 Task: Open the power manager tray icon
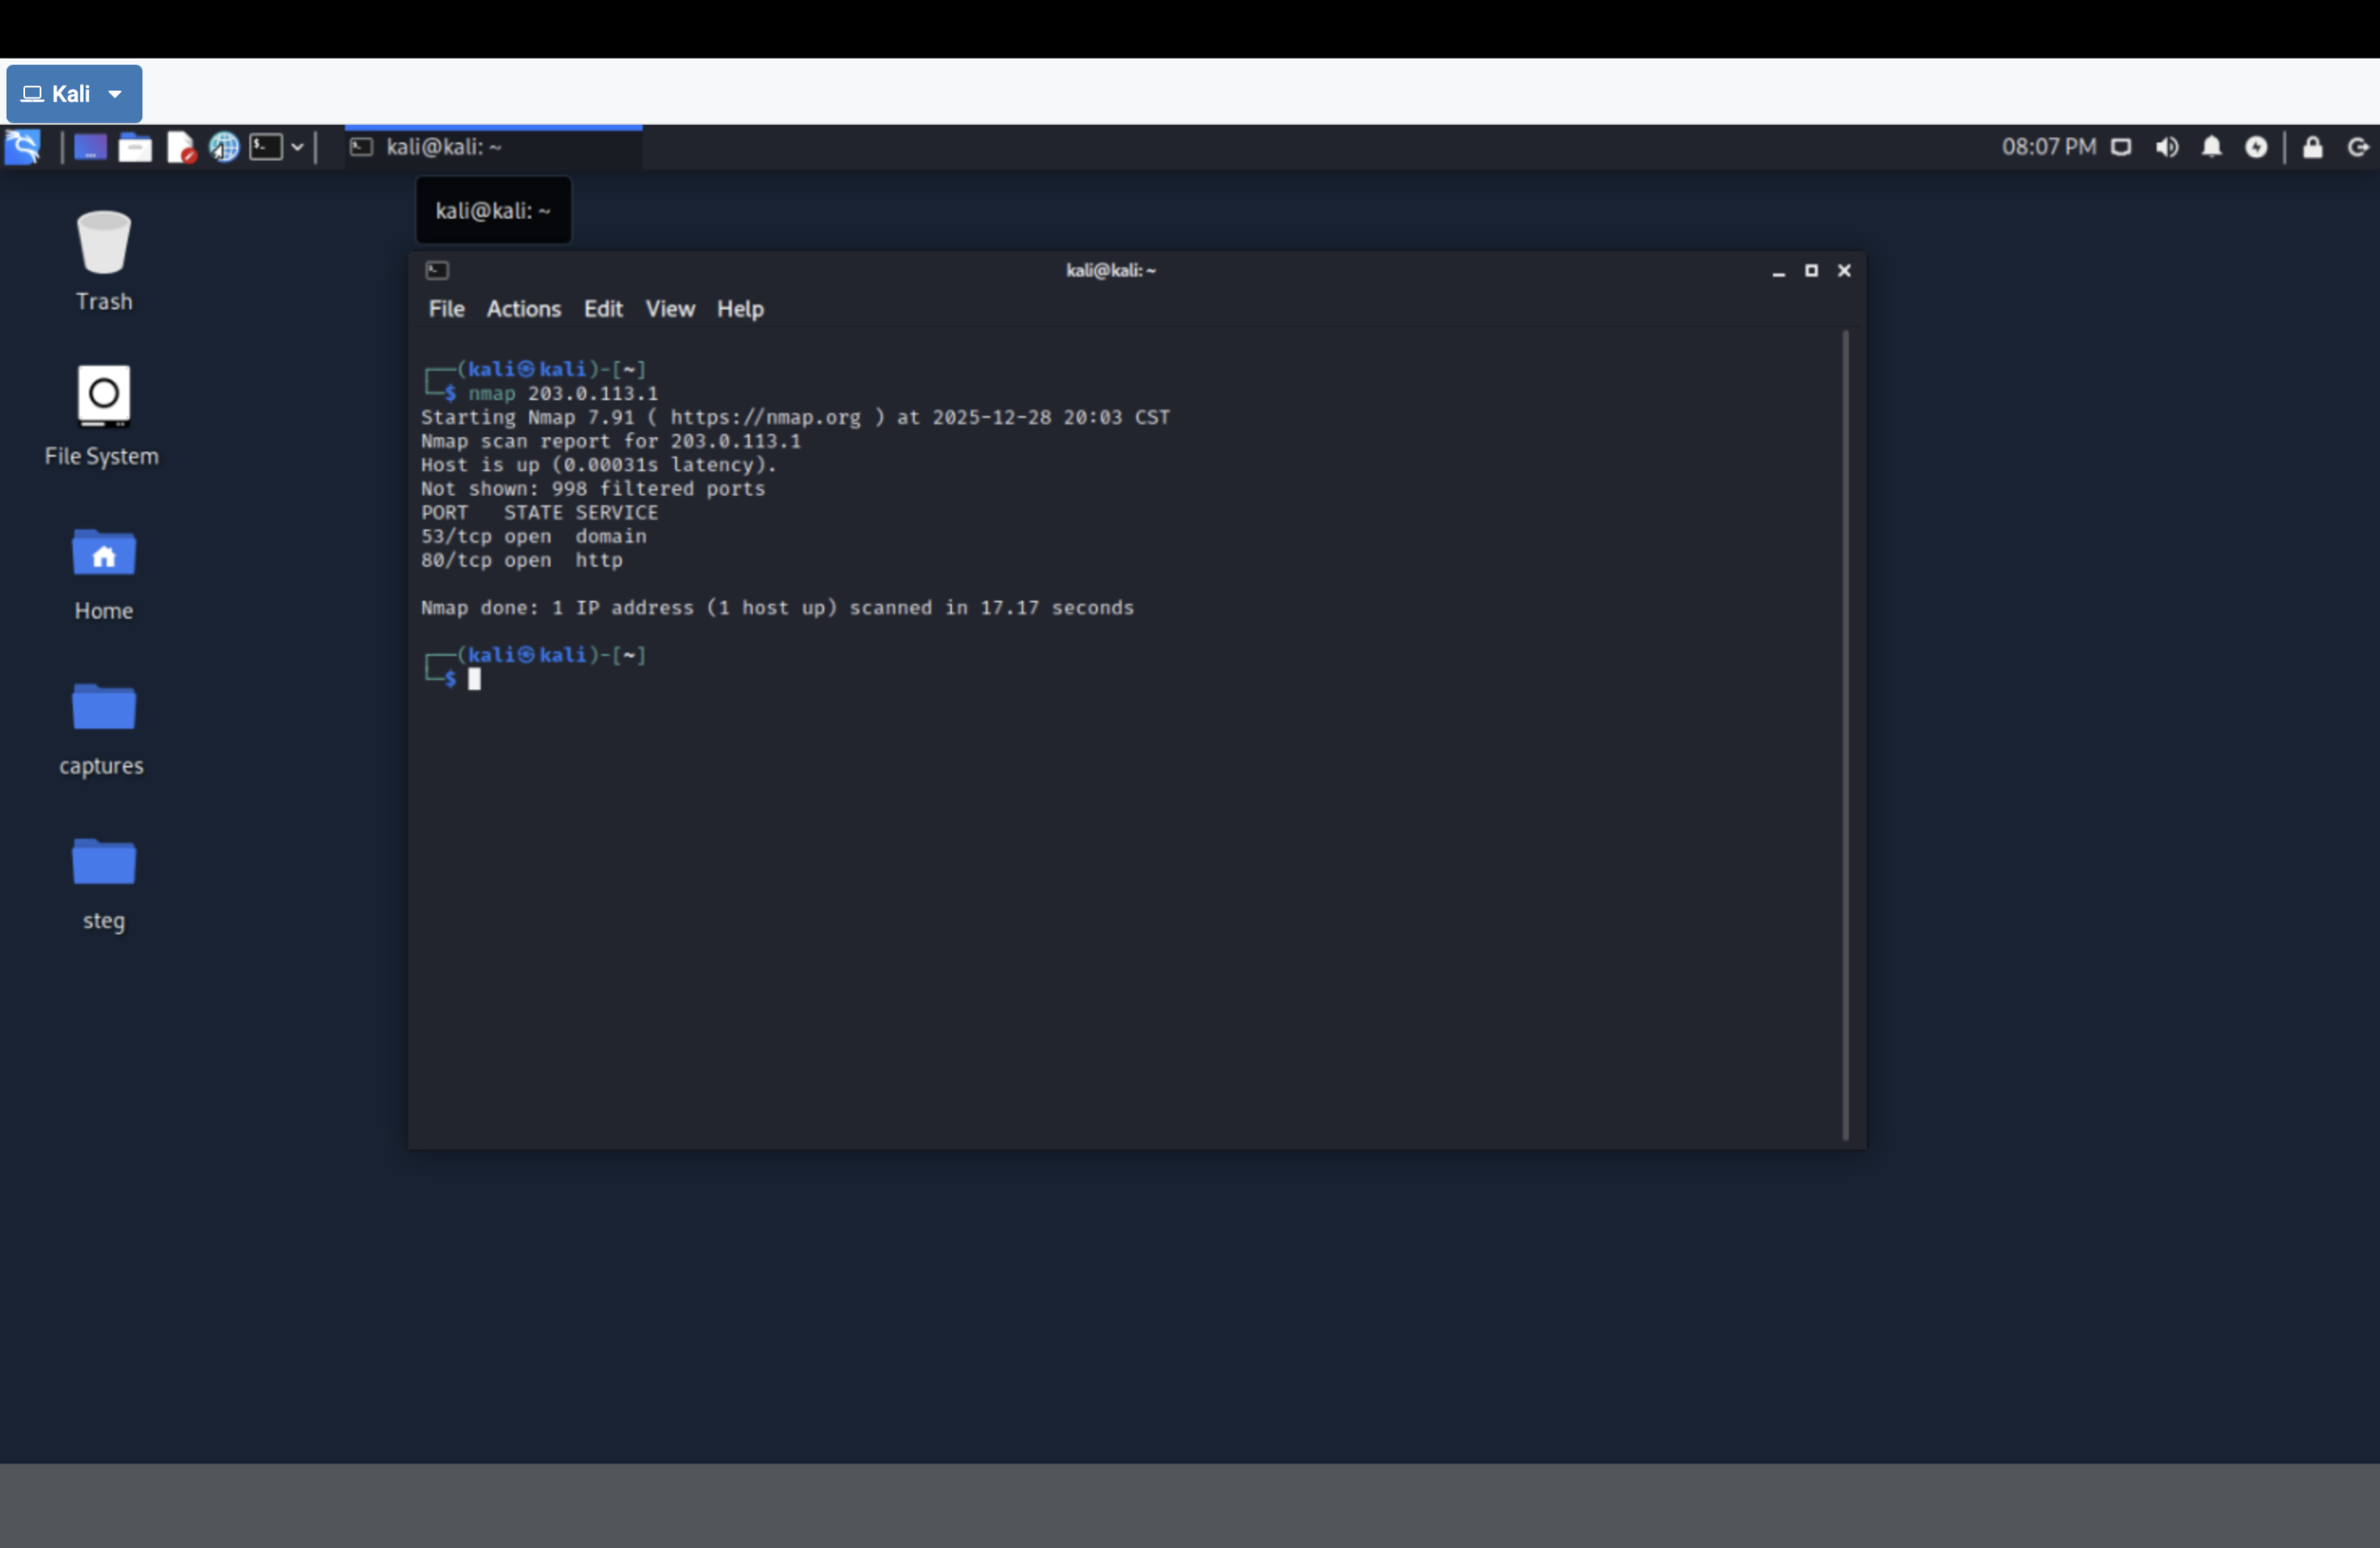pos(2257,147)
